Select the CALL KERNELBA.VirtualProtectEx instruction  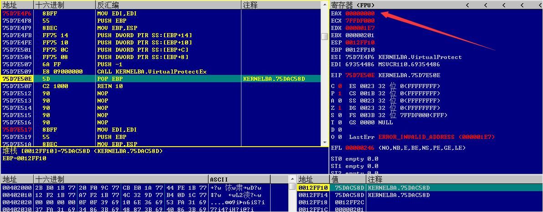(x=152, y=71)
